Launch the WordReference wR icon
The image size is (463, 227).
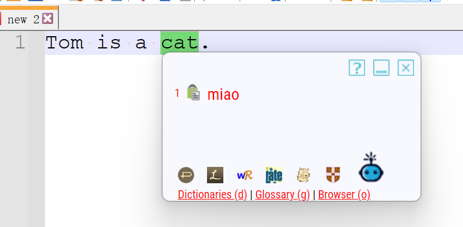point(245,175)
